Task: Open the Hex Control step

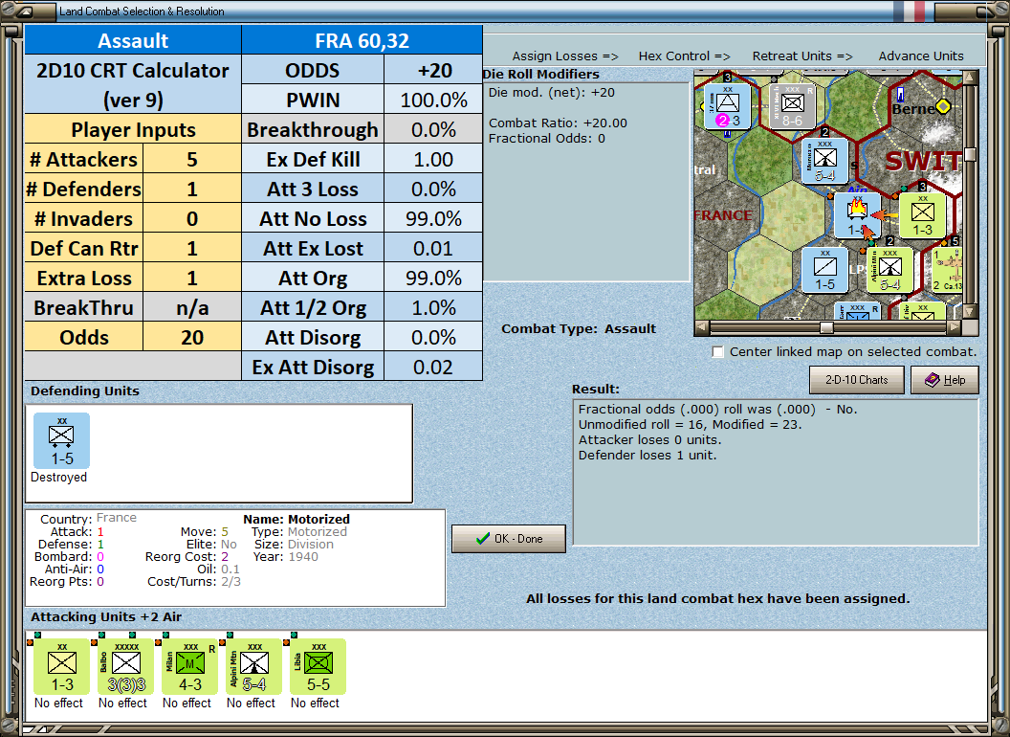Action: (684, 56)
